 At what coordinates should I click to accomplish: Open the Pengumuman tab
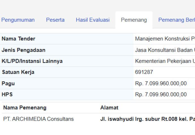18,20
